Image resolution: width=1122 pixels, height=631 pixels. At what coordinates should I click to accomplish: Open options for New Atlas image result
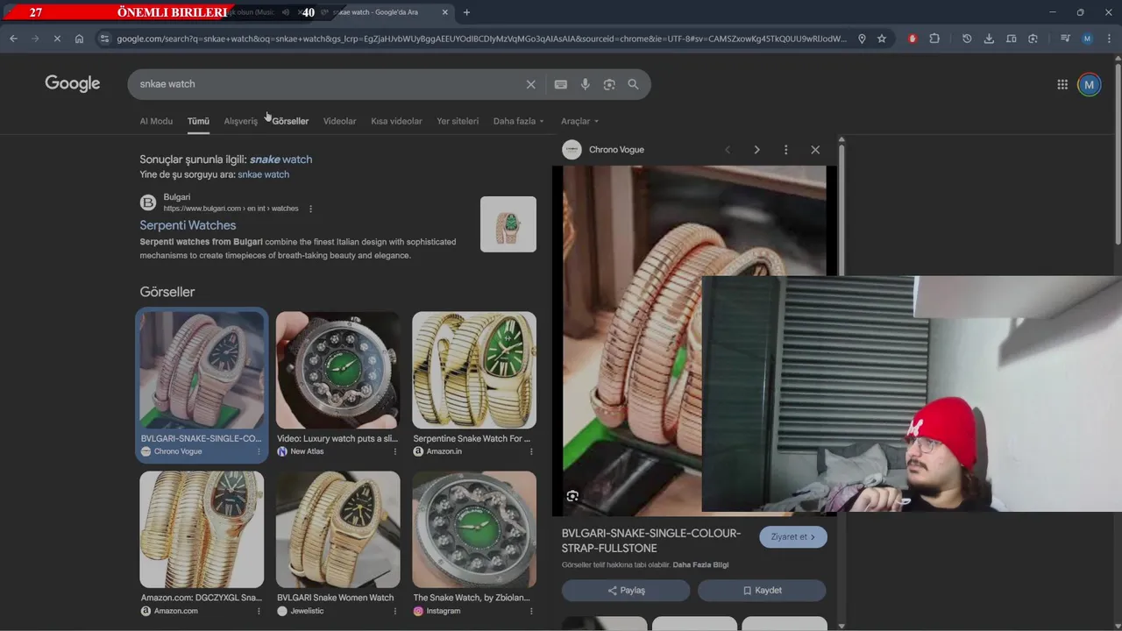[x=394, y=451]
